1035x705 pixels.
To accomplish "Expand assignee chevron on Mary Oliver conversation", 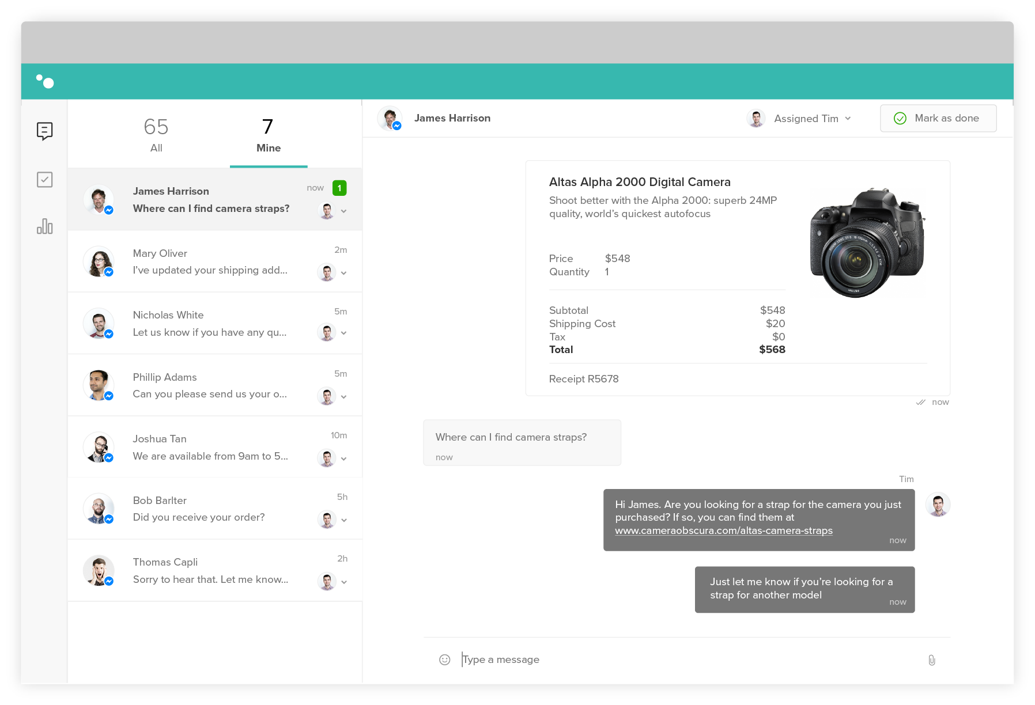I will (344, 273).
